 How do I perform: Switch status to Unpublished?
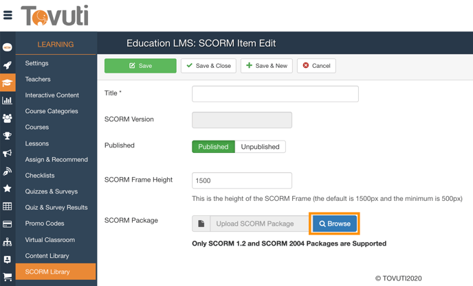260,147
